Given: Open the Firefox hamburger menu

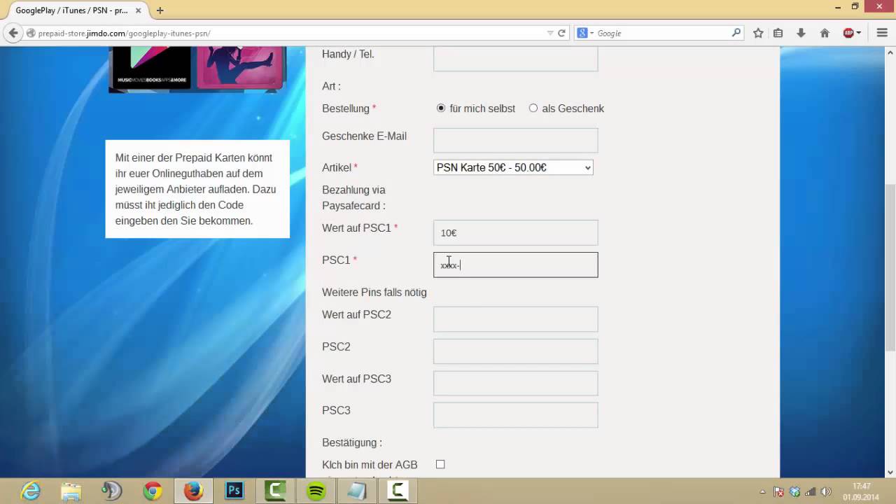Looking at the screenshot, I should 882,33.
